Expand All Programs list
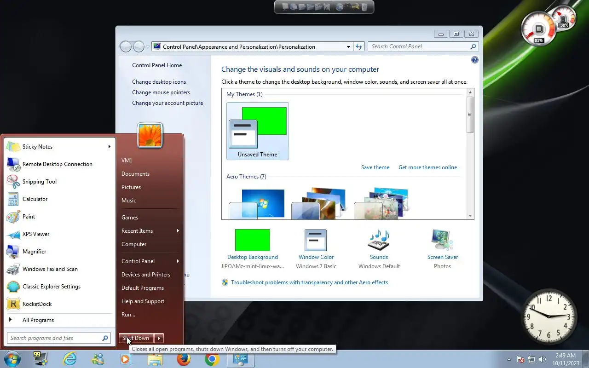Screen dimensions: 589x368 [59, 320]
